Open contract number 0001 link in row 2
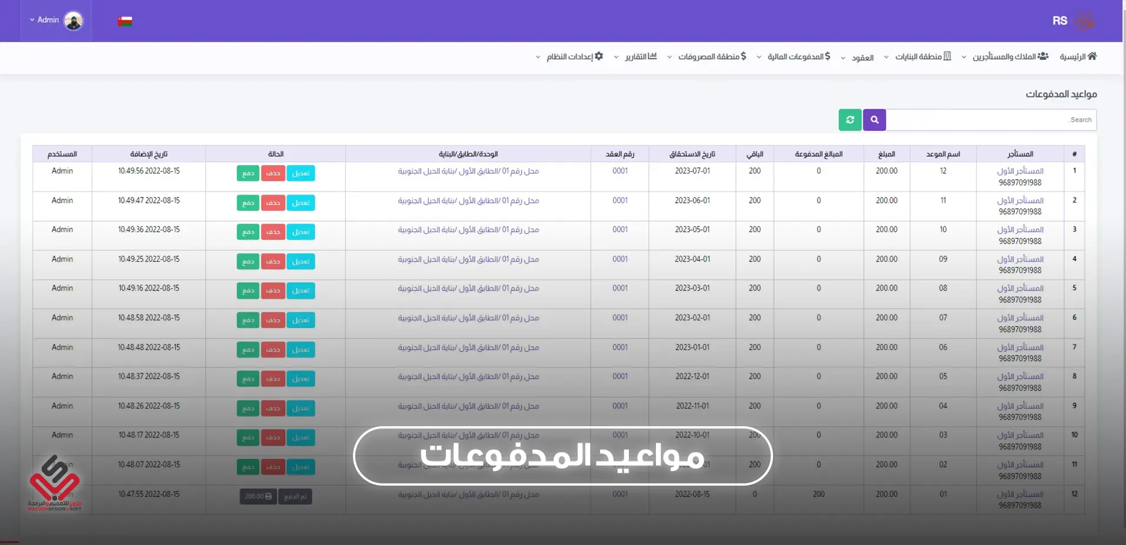Viewport: 1126px width, 545px height. click(620, 200)
